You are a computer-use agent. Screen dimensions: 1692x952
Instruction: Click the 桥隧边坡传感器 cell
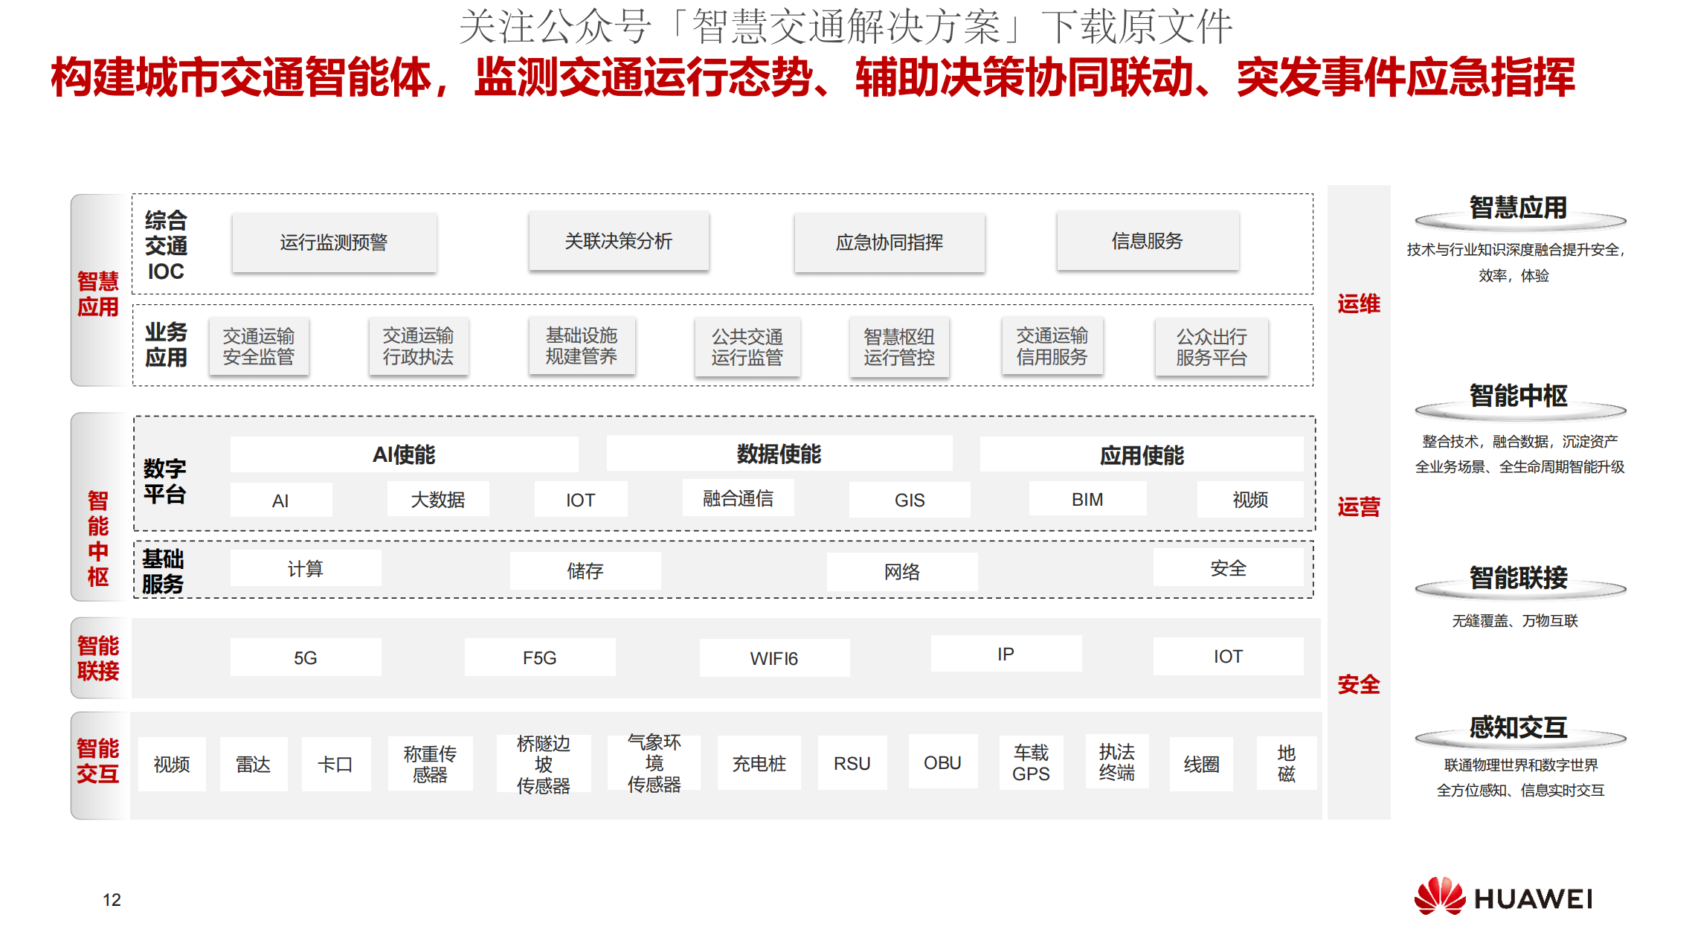click(x=544, y=763)
